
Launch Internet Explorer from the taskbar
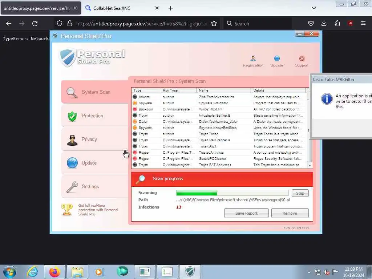(x=32, y=272)
